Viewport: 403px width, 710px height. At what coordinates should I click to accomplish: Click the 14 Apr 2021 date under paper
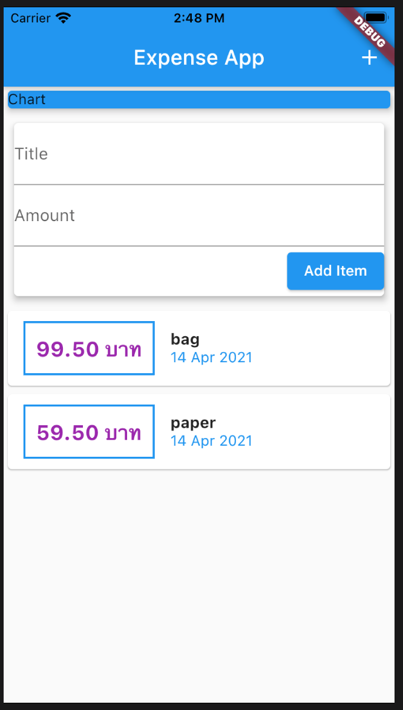[211, 441]
